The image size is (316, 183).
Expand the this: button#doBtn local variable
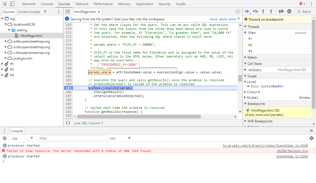coord(248,86)
